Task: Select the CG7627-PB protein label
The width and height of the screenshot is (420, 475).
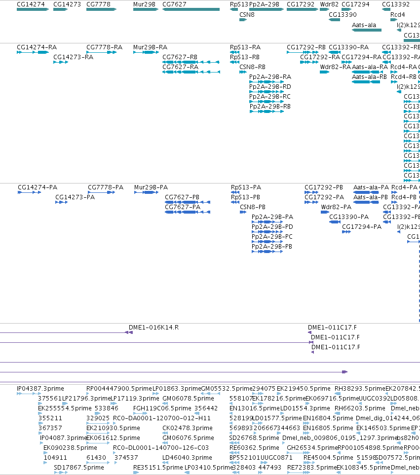Action: pyautogui.click(x=182, y=197)
